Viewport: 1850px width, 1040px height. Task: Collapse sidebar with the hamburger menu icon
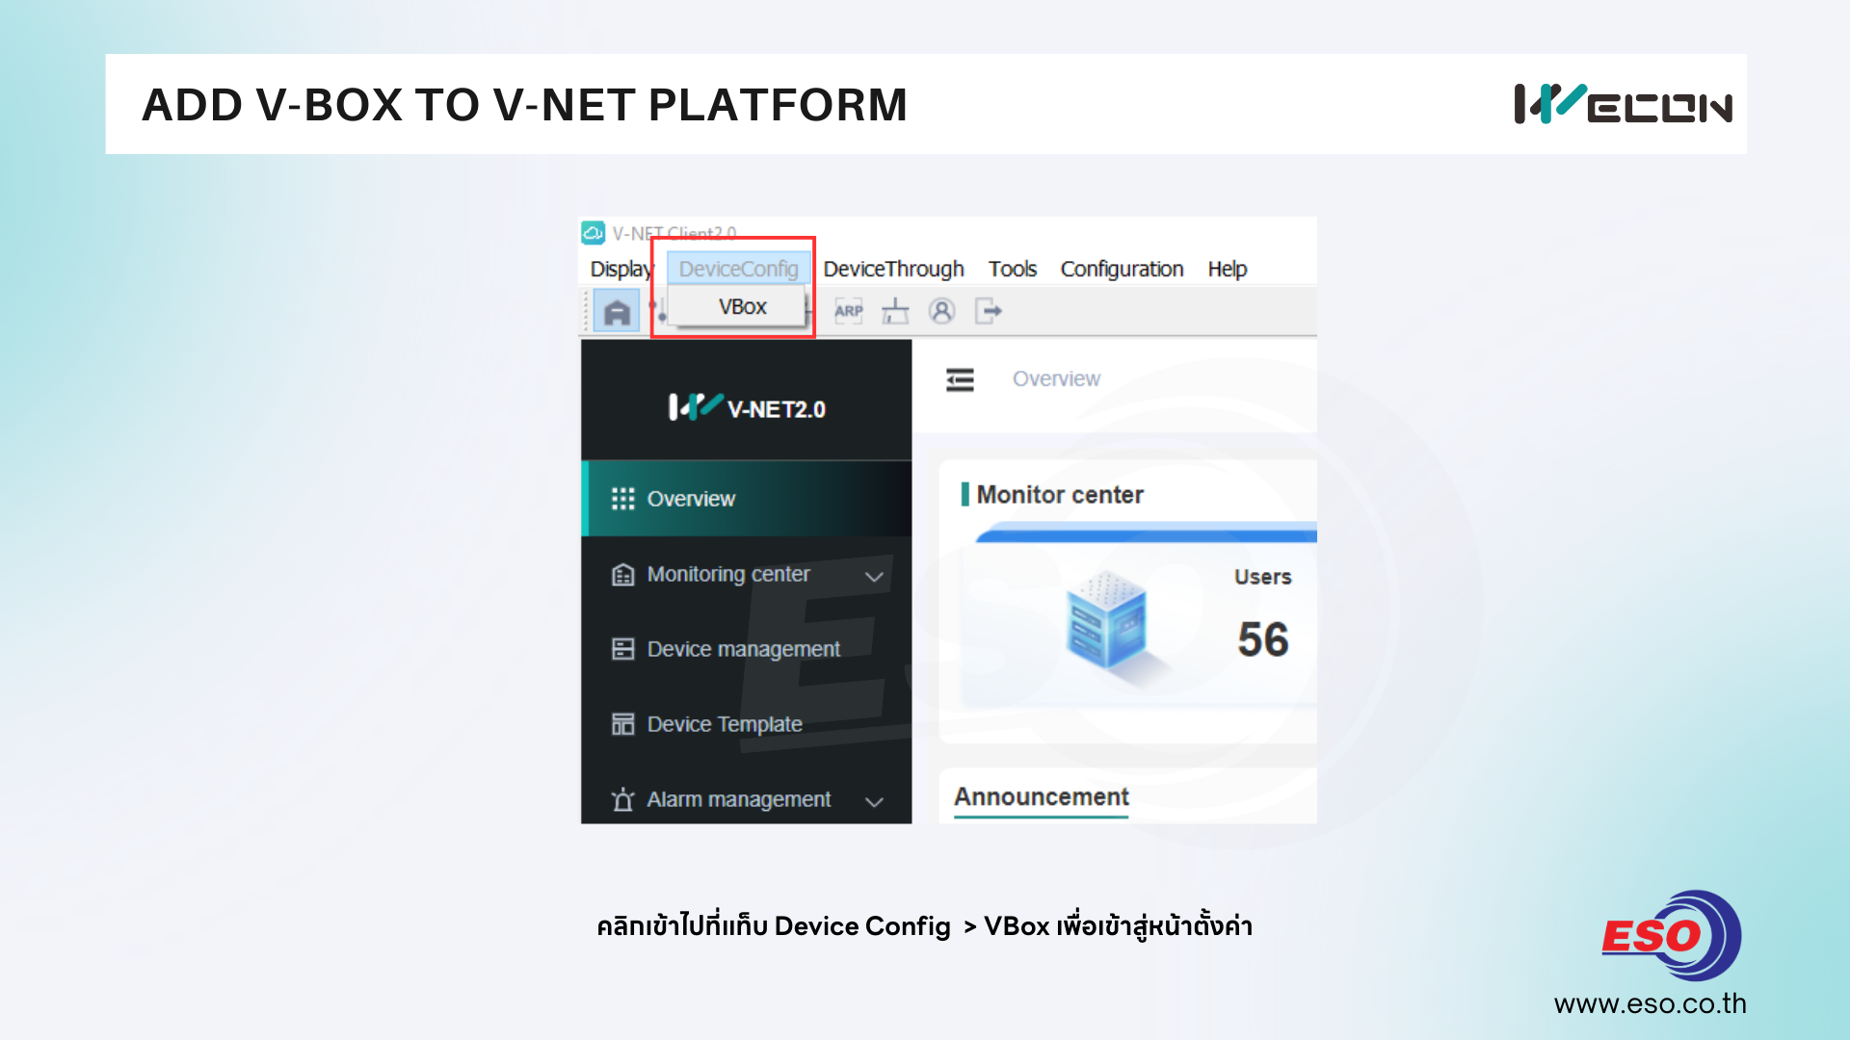(960, 379)
